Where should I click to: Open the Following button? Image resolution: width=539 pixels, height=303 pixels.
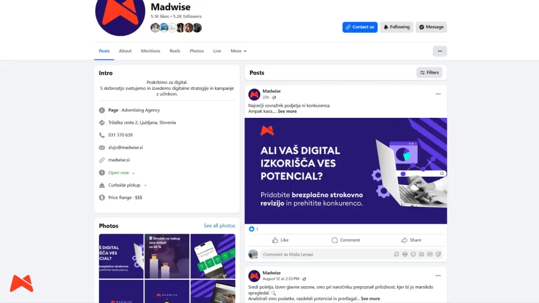pyautogui.click(x=396, y=27)
